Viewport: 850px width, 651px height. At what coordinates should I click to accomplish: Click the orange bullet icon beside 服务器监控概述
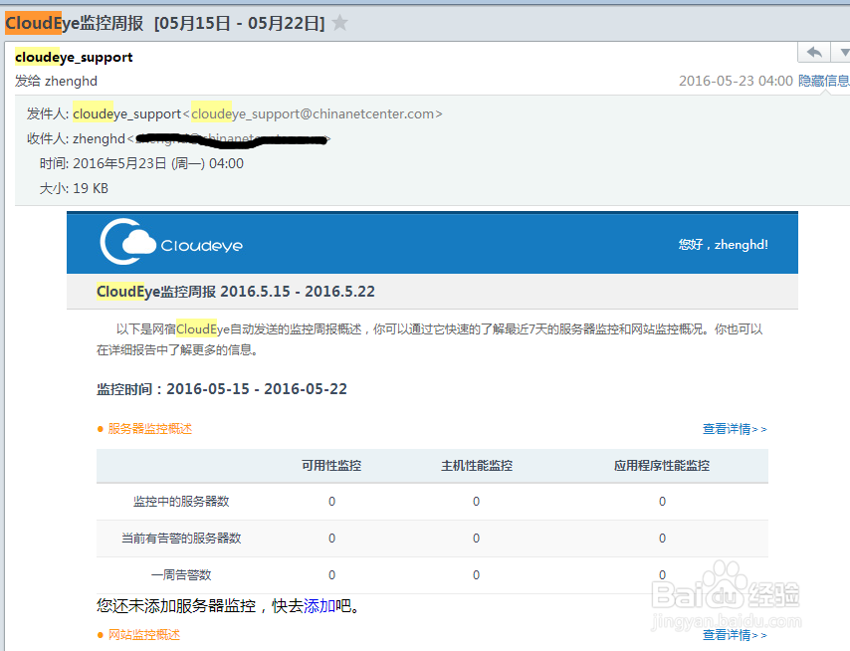pyautogui.click(x=102, y=428)
